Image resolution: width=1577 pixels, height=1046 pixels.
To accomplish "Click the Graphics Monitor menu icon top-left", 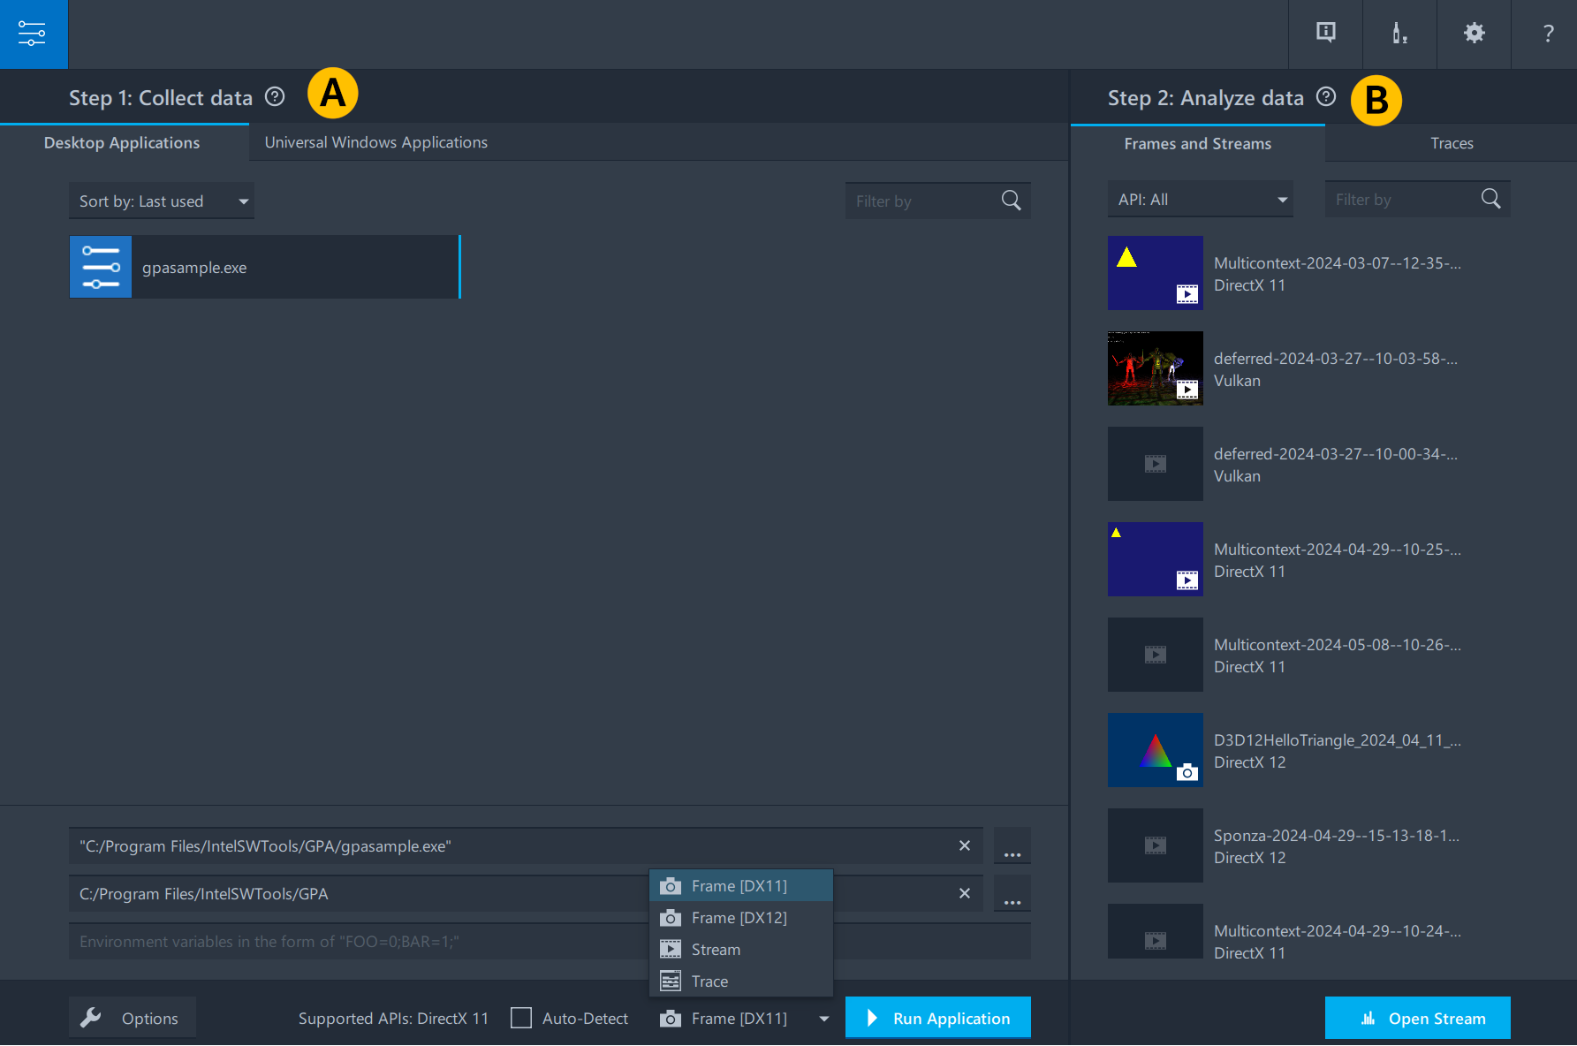I will (33, 34).
